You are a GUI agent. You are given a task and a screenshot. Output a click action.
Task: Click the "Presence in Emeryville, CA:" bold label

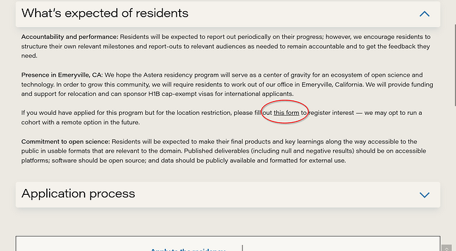click(62, 75)
